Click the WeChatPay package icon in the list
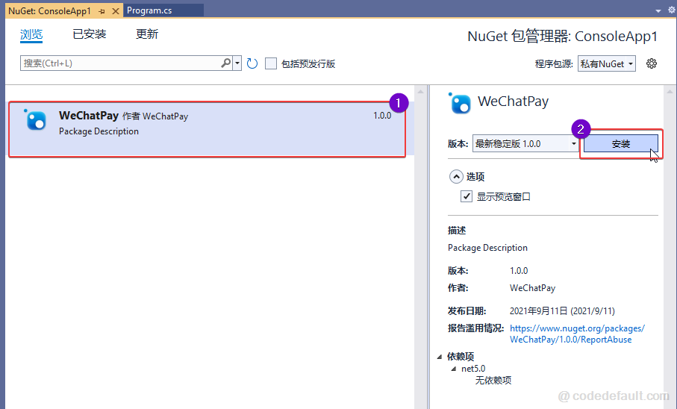This screenshot has width=677, height=409. 35,119
